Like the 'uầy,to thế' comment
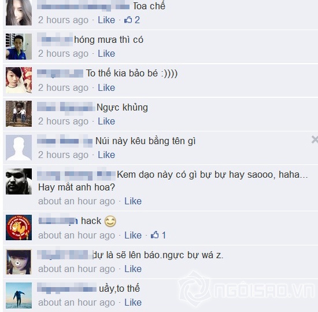The height and width of the screenshot is (312, 318). tap(133, 303)
